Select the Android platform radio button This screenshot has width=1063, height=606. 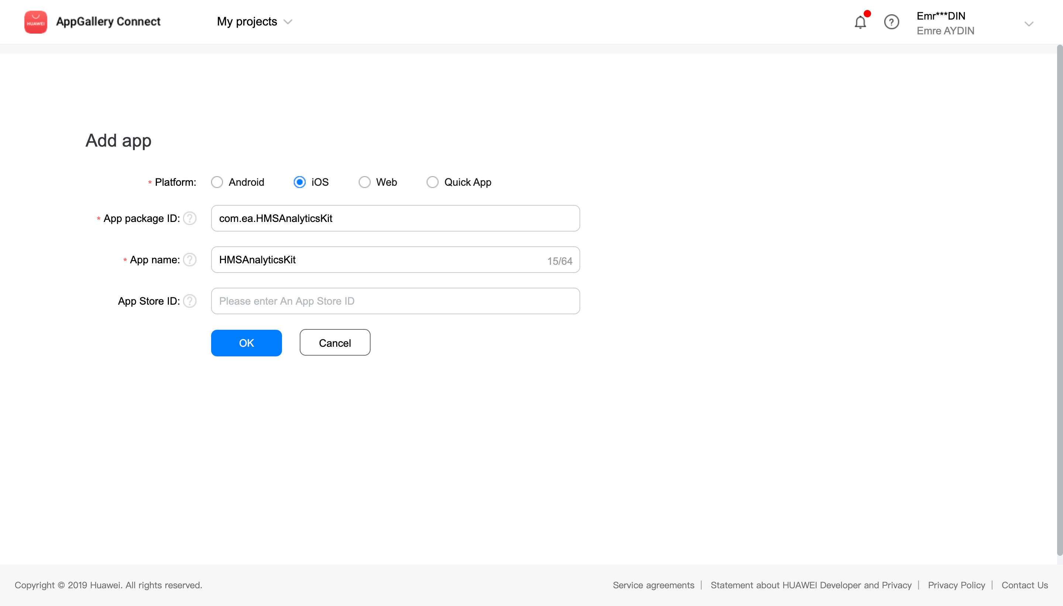pyautogui.click(x=217, y=182)
